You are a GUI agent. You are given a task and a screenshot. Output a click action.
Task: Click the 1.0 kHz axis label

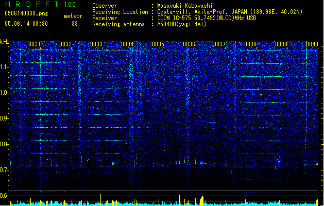(5, 93)
